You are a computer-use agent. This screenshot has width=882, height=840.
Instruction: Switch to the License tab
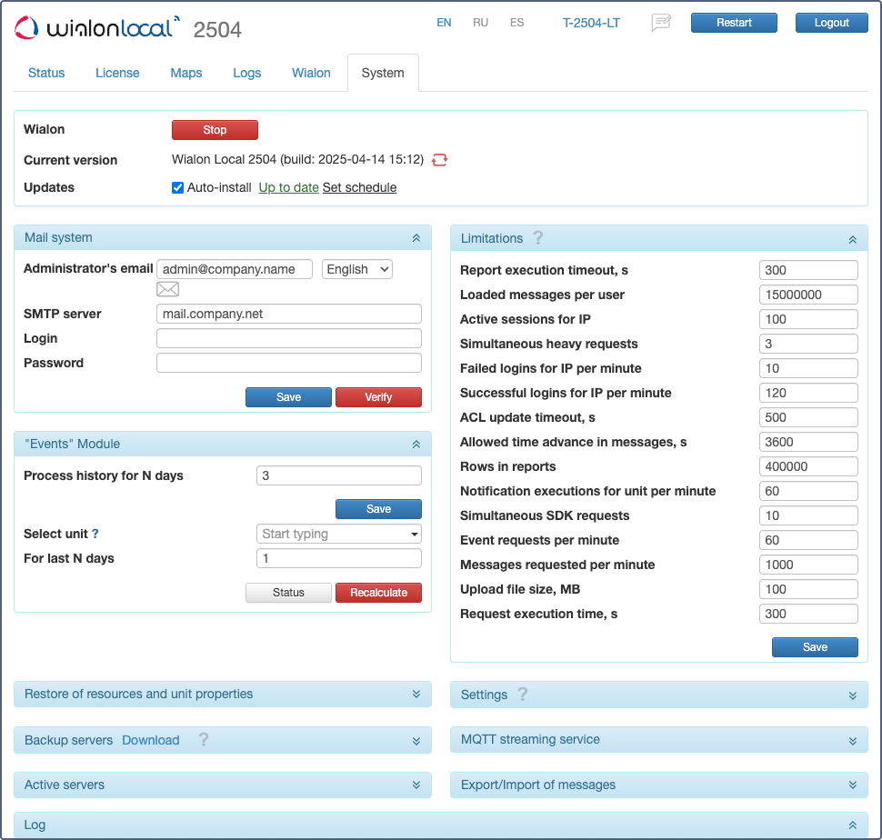point(117,73)
